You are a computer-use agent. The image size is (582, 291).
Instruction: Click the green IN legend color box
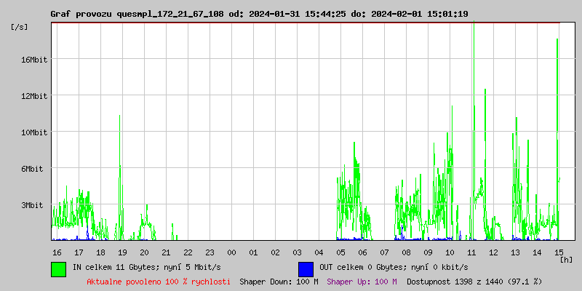58,268
